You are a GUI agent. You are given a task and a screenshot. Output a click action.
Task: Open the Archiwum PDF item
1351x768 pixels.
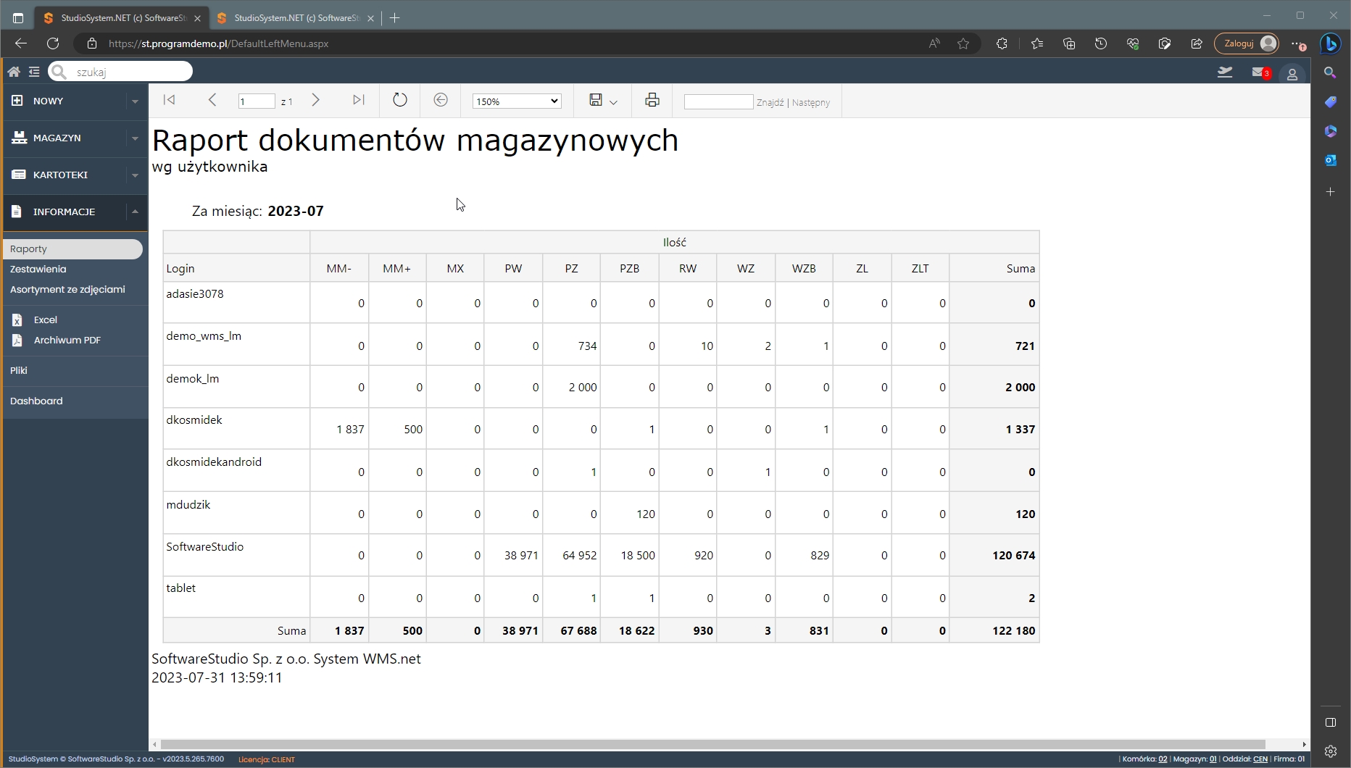click(x=67, y=340)
